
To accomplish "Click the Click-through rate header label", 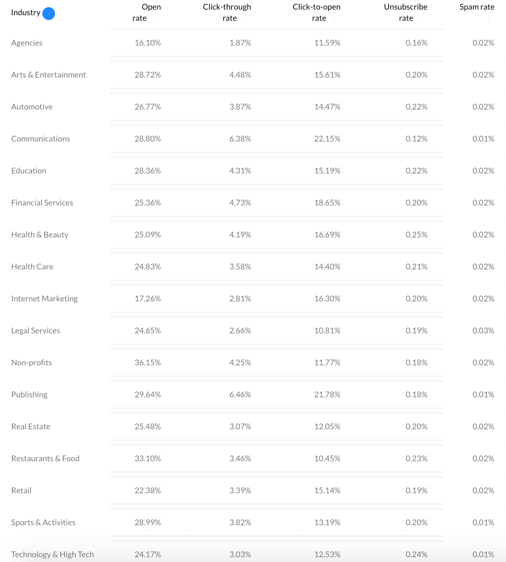I will [227, 12].
